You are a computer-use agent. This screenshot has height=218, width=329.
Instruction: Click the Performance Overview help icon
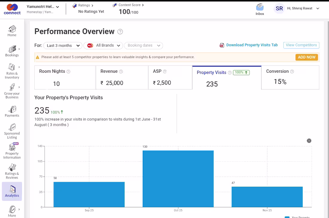pos(120,32)
